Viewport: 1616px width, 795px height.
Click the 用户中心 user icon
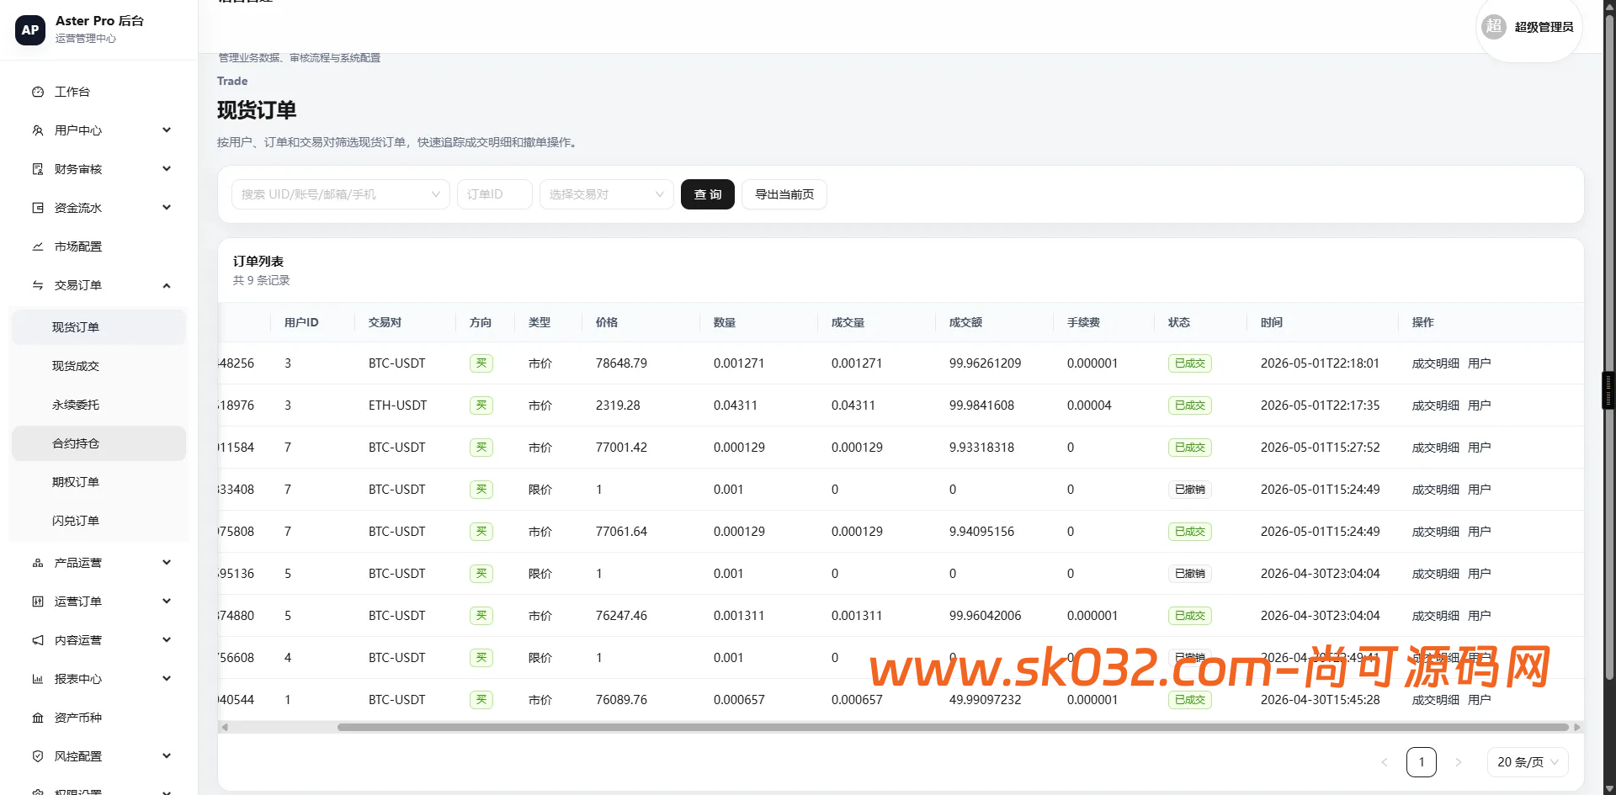point(38,130)
